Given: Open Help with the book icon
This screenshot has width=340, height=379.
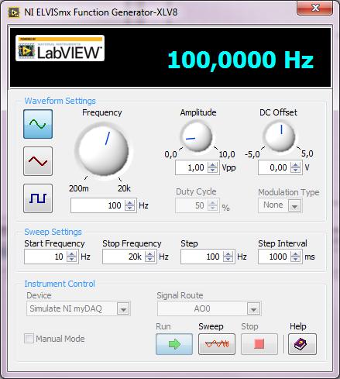Looking at the screenshot, I should pyautogui.click(x=302, y=344).
